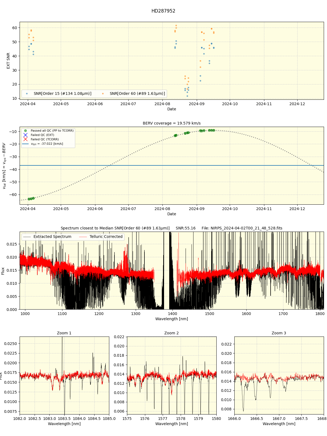The image size is (327, 436).
Task: Click the Zoom 2 panel title
Action: (x=172, y=333)
